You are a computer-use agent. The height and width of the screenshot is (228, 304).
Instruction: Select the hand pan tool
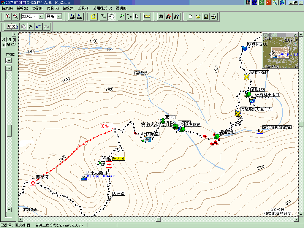112,17
